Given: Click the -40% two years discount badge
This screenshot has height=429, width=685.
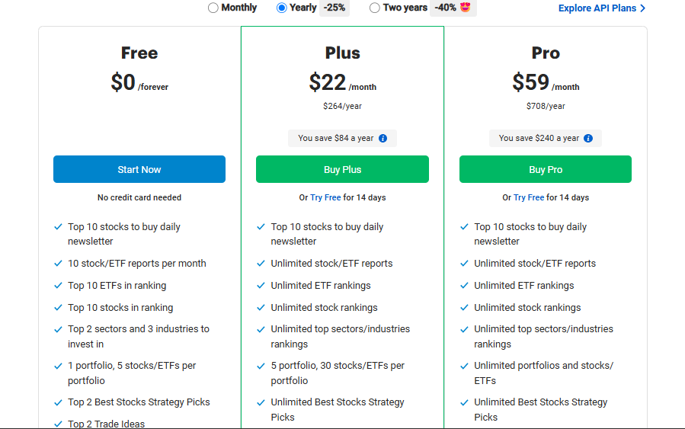Looking at the screenshot, I should [446, 8].
